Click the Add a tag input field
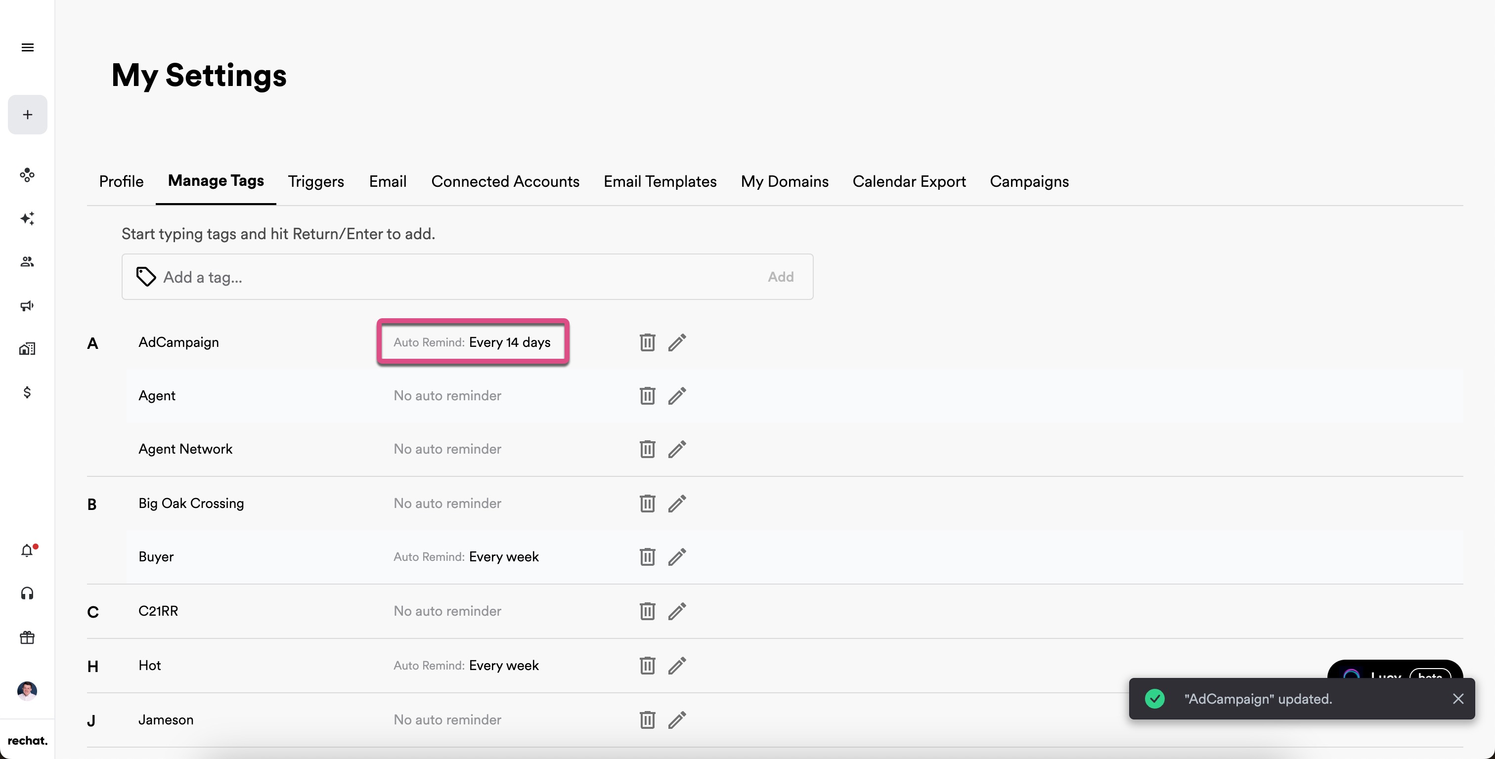1495x759 pixels. point(453,277)
